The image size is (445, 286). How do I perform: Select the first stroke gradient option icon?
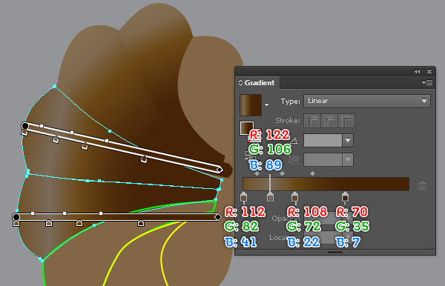pos(312,121)
